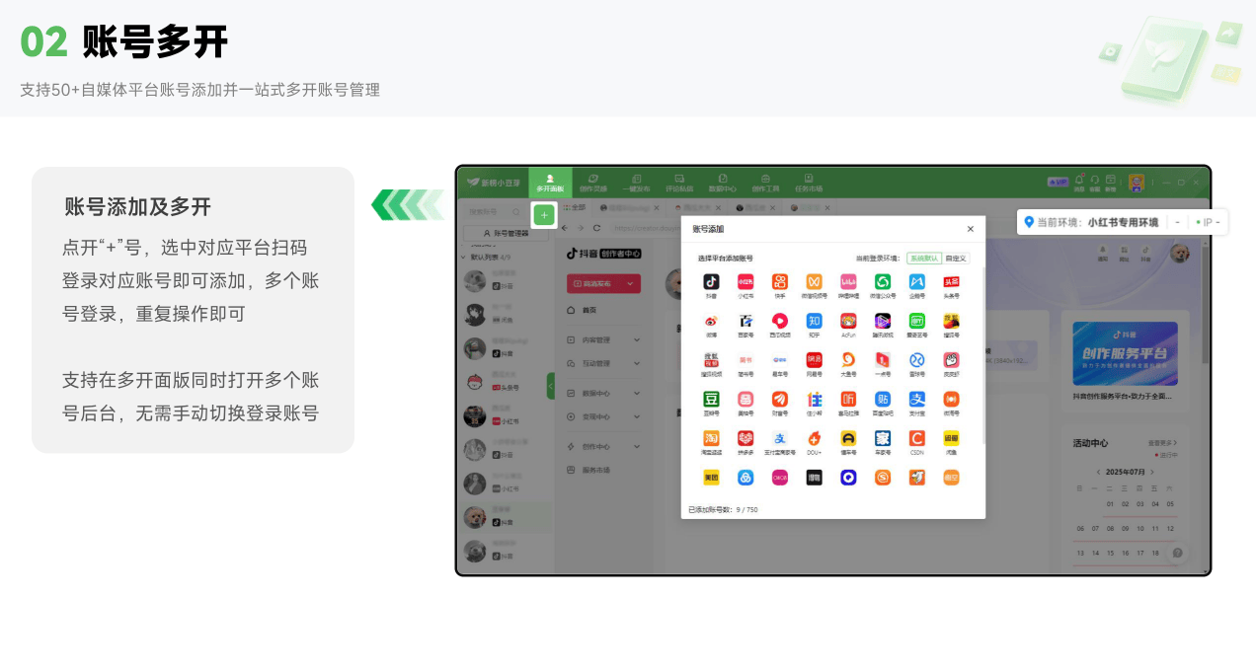
Task: Select 系统默认 login environment option
Action: pos(924,258)
